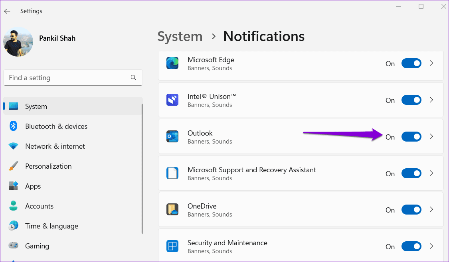
Task: Open Security and Maintenance chevron
Action: (x=431, y=246)
